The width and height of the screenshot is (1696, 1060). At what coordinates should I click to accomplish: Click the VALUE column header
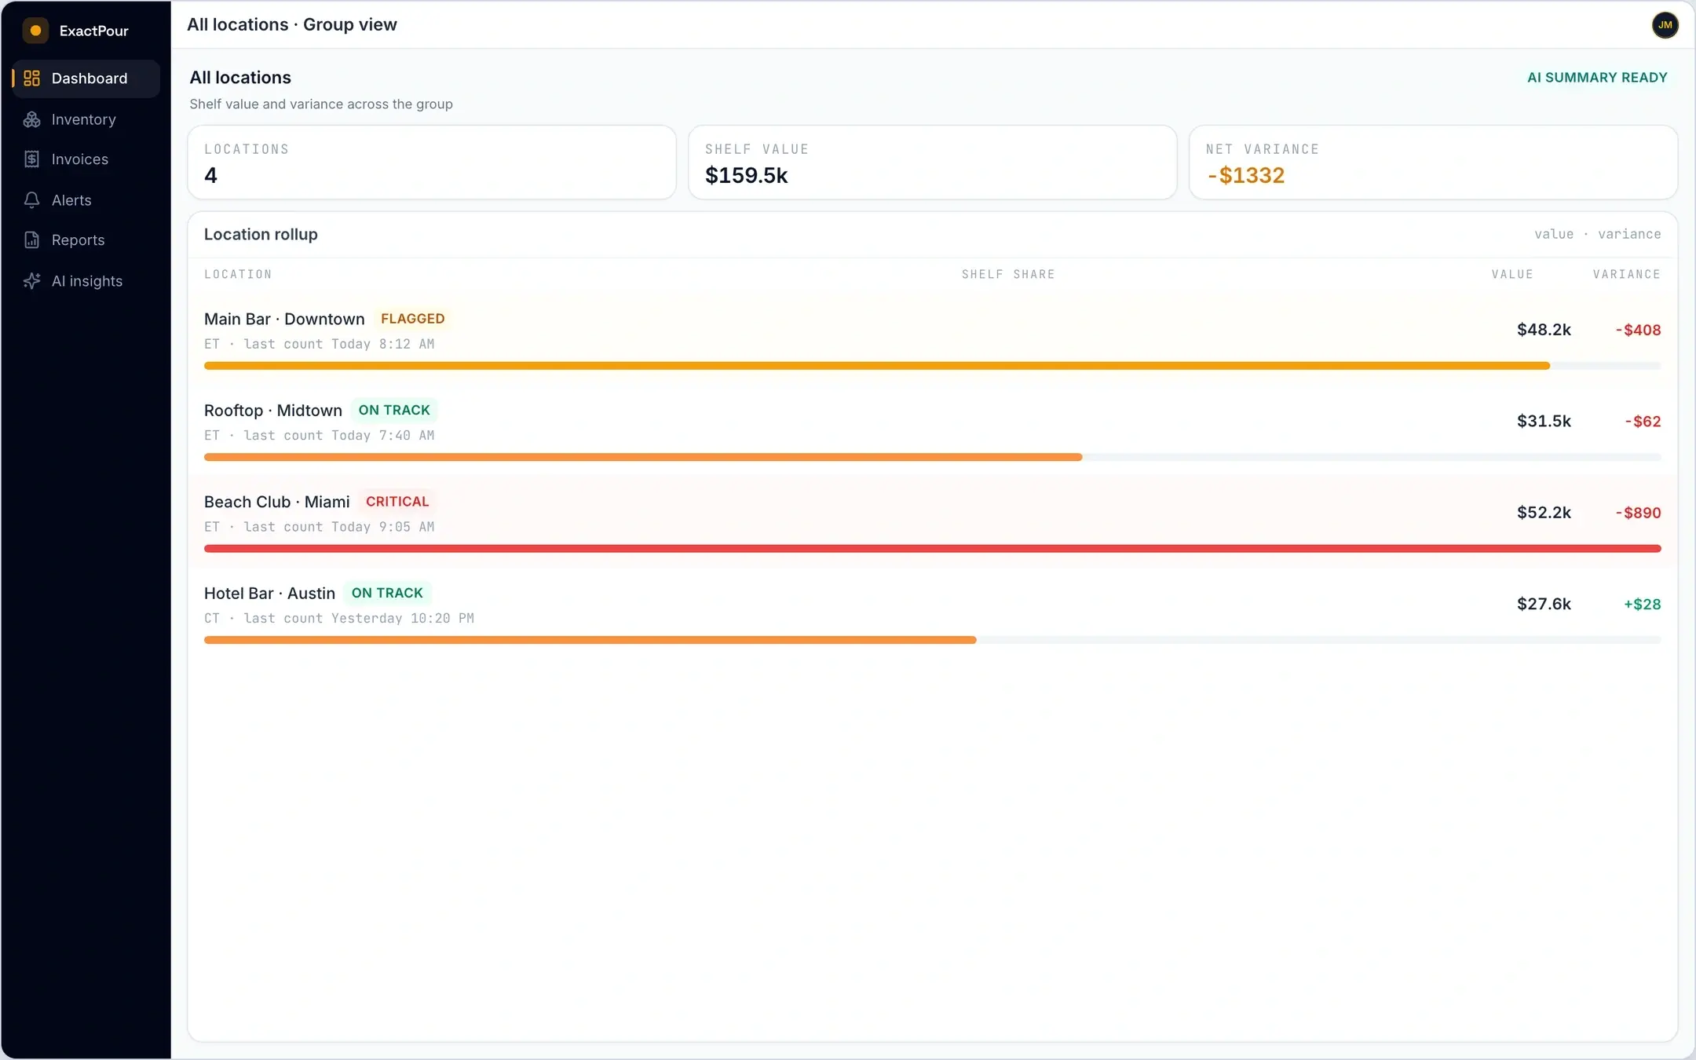click(1512, 274)
